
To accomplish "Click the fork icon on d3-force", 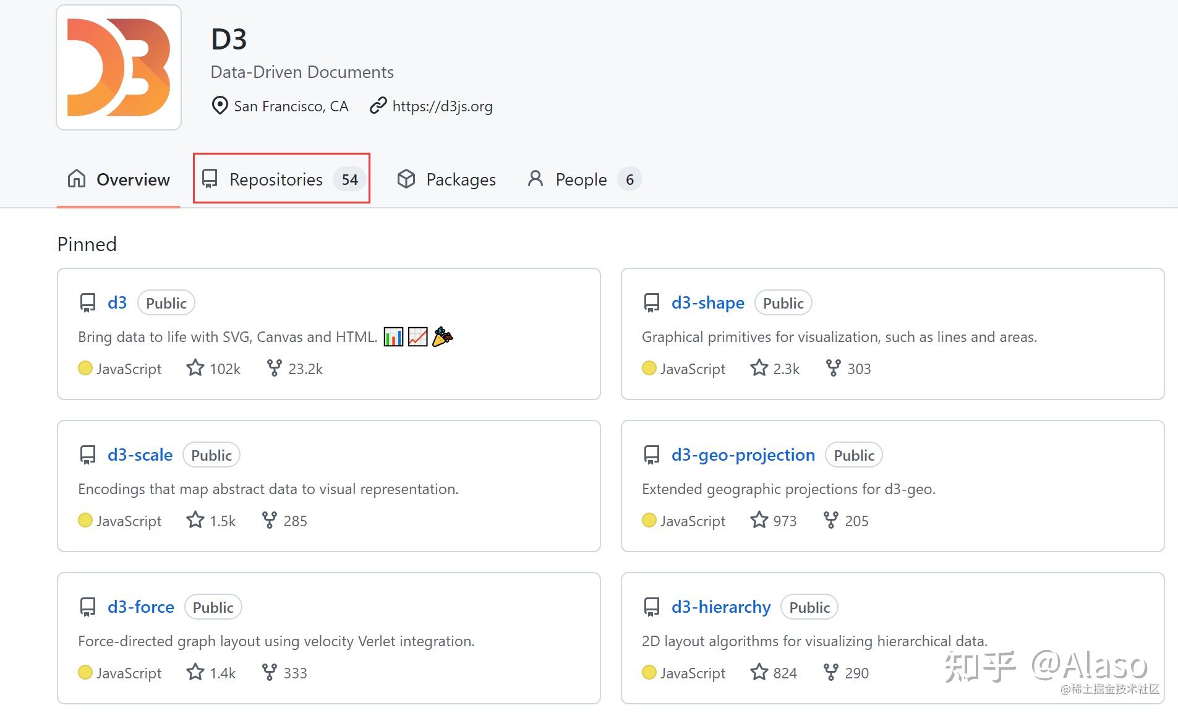I will pyautogui.click(x=269, y=672).
